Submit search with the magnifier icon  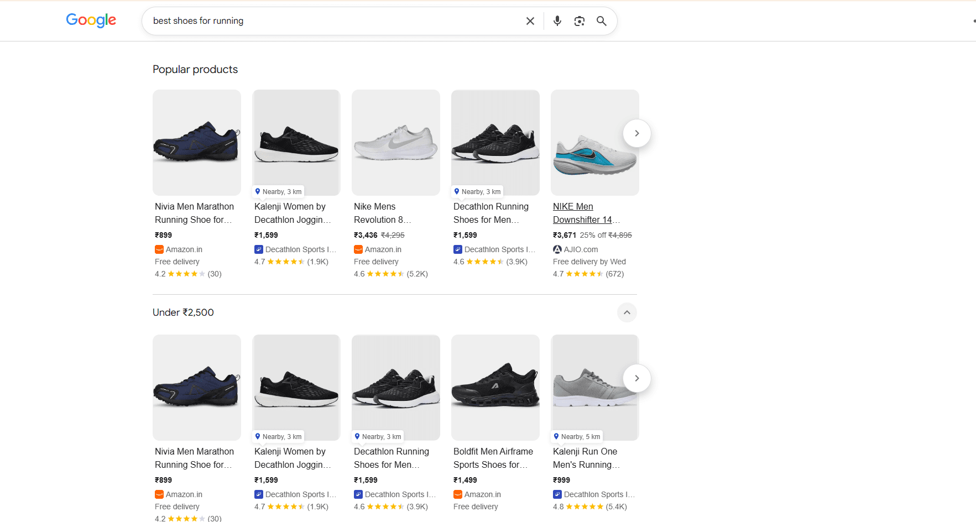(602, 21)
